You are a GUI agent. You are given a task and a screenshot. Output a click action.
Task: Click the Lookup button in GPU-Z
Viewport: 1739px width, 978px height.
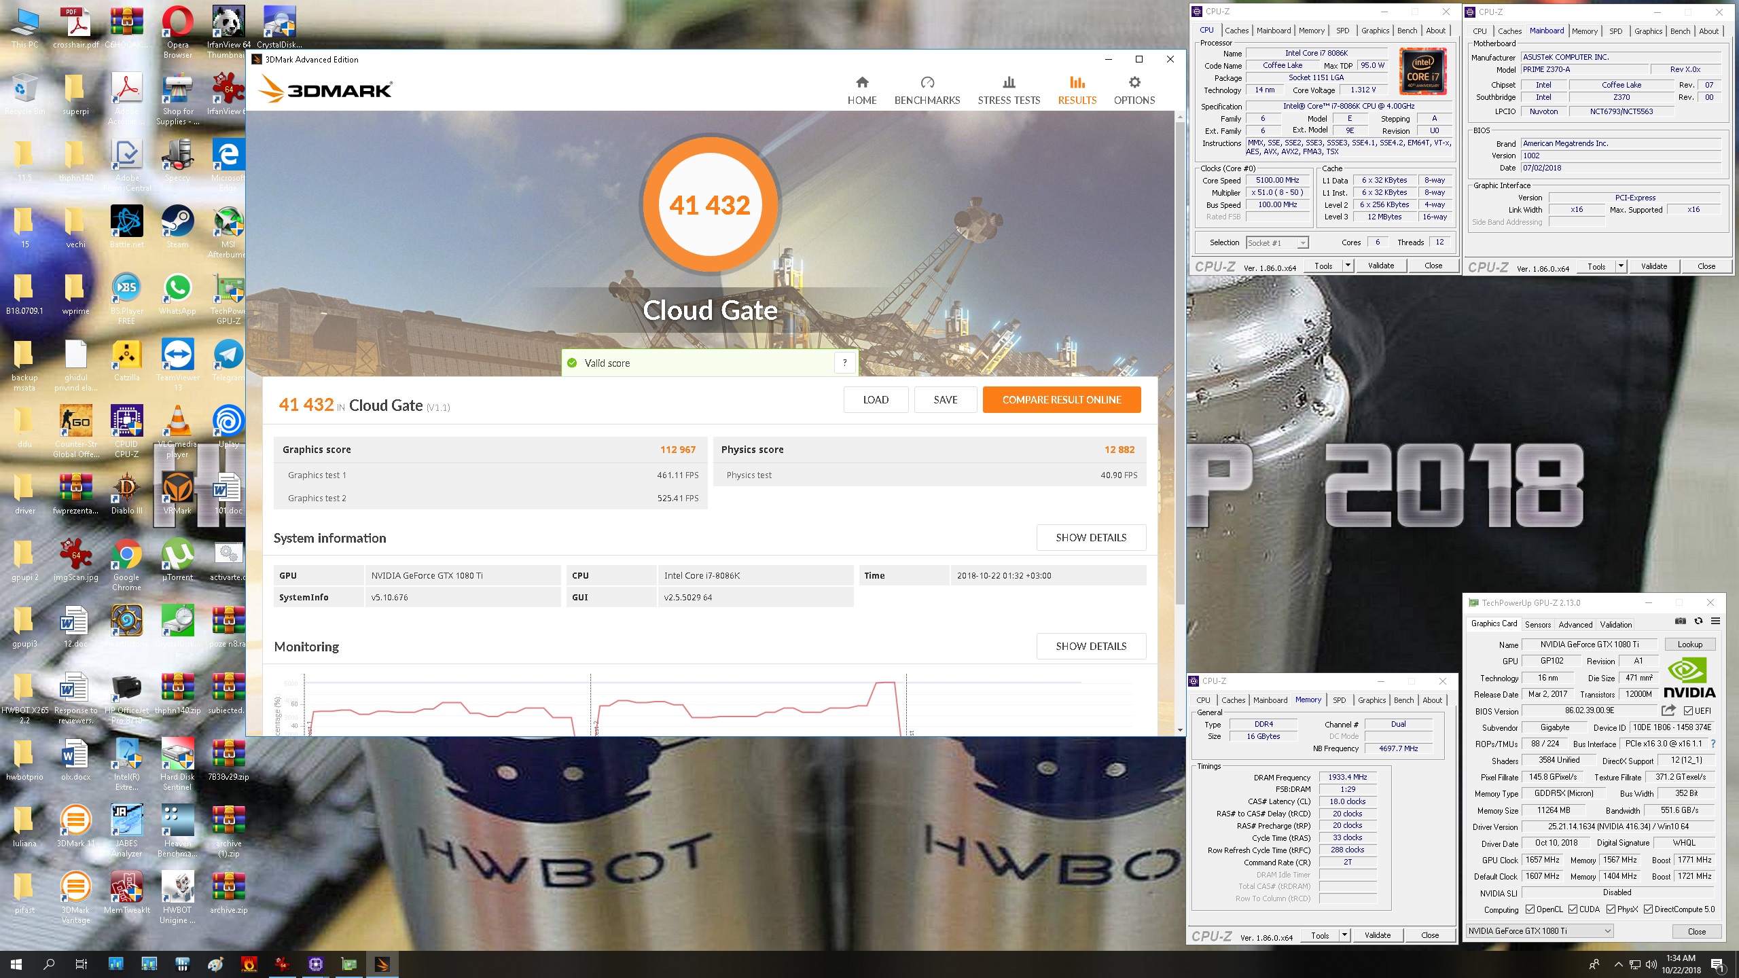1689,644
